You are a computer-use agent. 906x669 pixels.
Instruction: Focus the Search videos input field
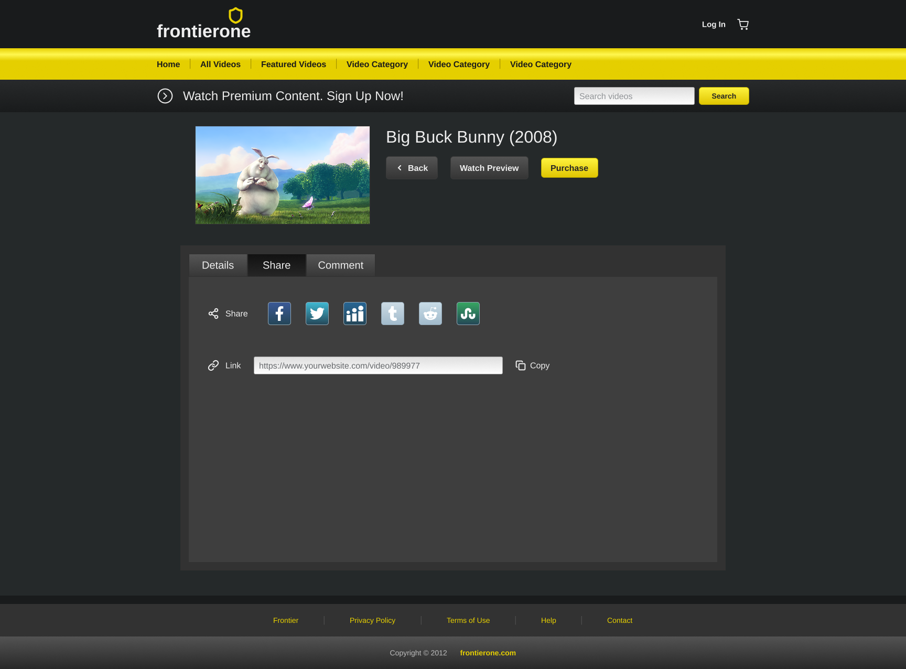tap(634, 96)
